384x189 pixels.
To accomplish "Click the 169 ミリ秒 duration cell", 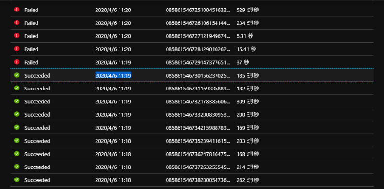I will point(248,128).
